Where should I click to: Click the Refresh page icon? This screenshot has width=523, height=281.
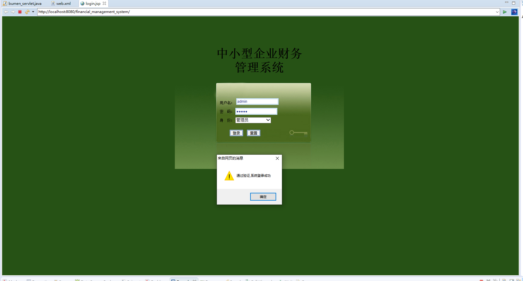(27, 12)
